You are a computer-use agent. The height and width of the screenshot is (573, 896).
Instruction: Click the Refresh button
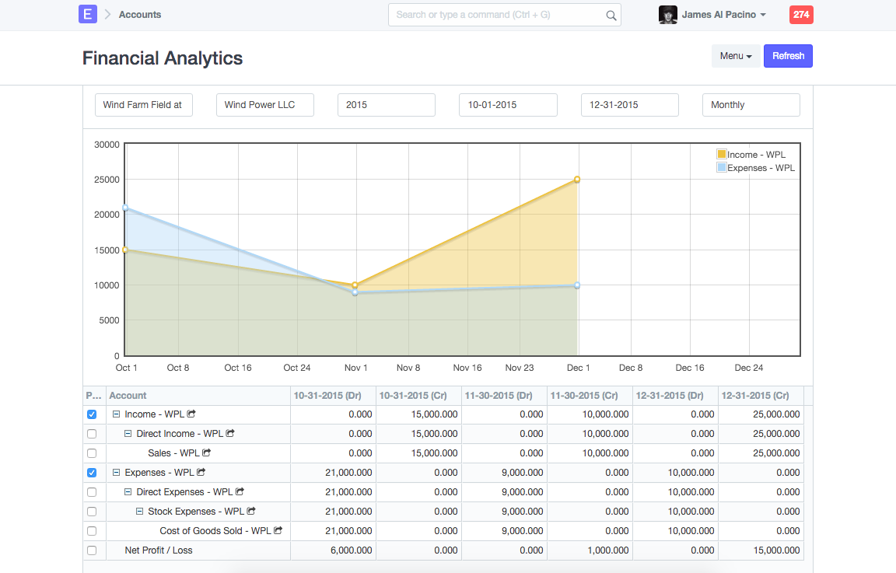coord(788,56)
